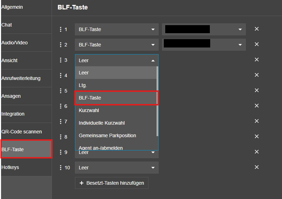Delete row 3 using its X icon
The width and height of the screenshot is (282, 199).
(257, 60)
